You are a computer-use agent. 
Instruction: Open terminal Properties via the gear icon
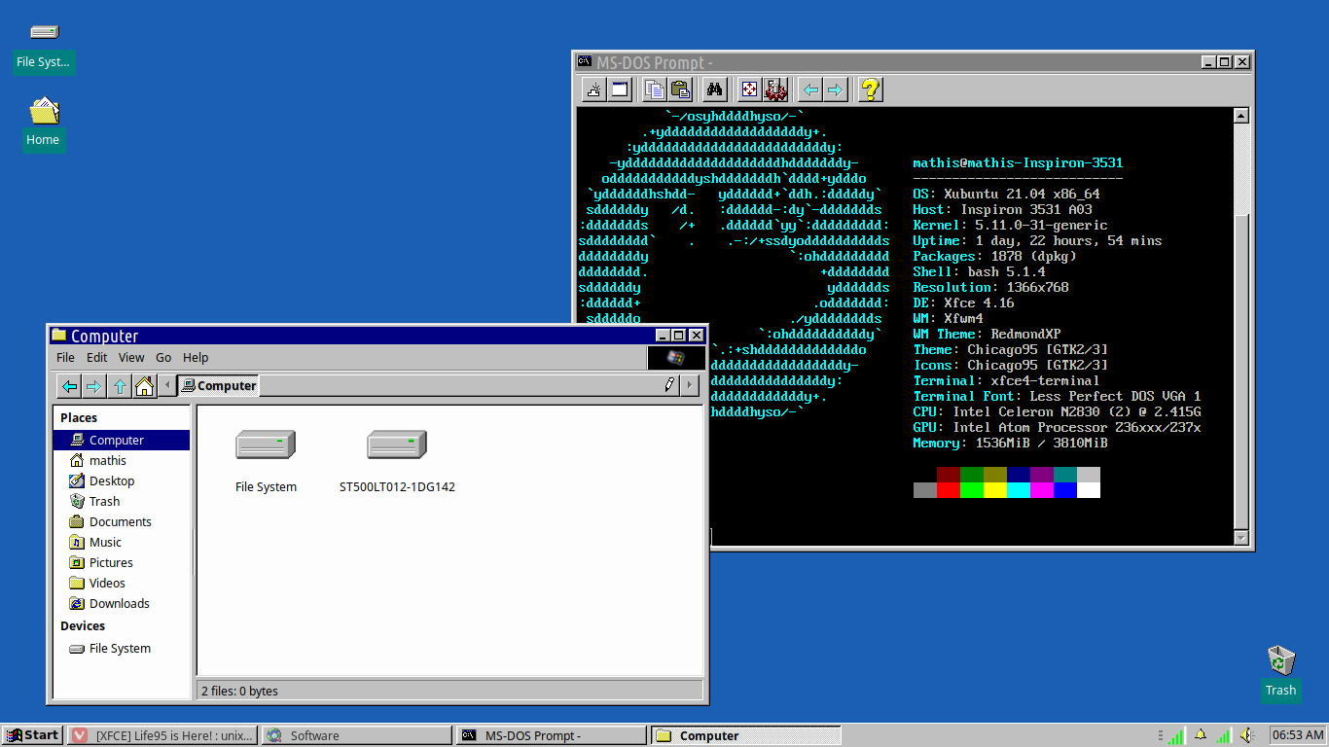pyautogui.click(x=775, y=89)
